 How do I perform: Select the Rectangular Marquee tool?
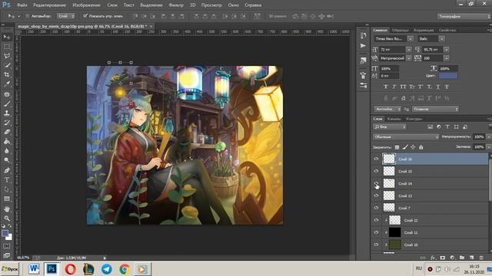7,46
